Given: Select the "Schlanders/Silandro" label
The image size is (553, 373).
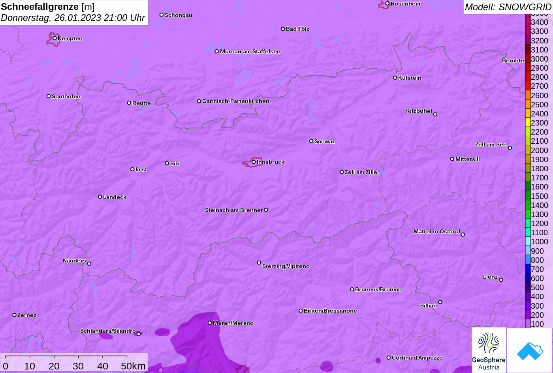Looking at the screenshot, I should (x=108, y=331).
